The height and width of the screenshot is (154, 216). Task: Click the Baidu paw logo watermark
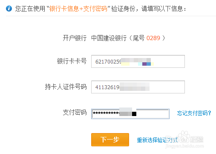point(184,137)
